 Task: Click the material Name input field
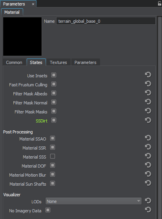coord(106,21)
